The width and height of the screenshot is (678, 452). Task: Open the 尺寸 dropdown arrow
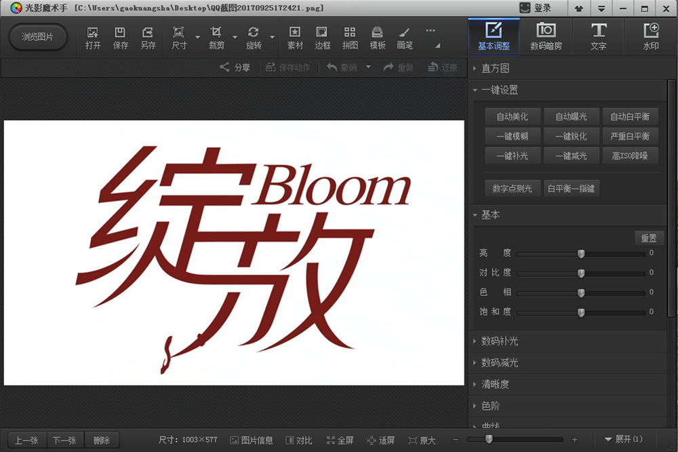pyautogui.click(x=197, y=37)
